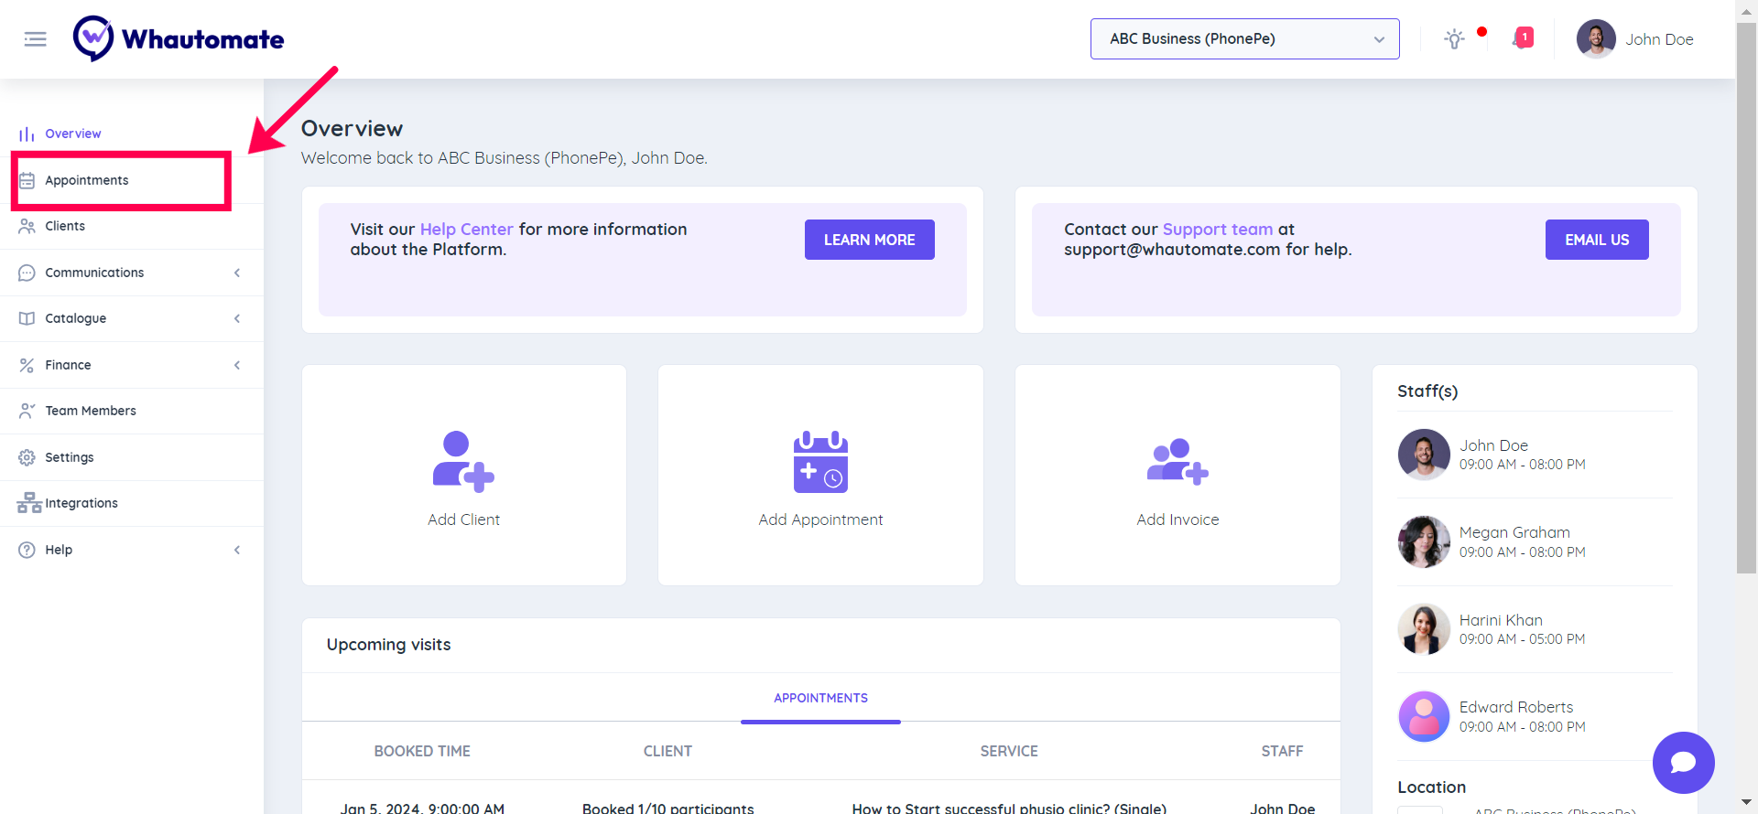Click the Add Client icon

(x=463, y=462)
